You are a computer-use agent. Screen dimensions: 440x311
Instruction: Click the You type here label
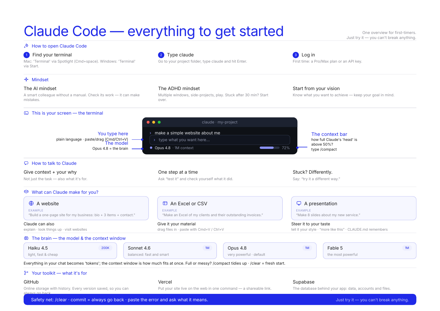pos(113,134)
